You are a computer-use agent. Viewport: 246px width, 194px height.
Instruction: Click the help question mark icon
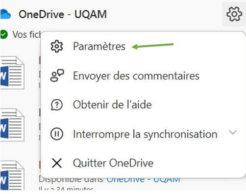coord(56,105)
